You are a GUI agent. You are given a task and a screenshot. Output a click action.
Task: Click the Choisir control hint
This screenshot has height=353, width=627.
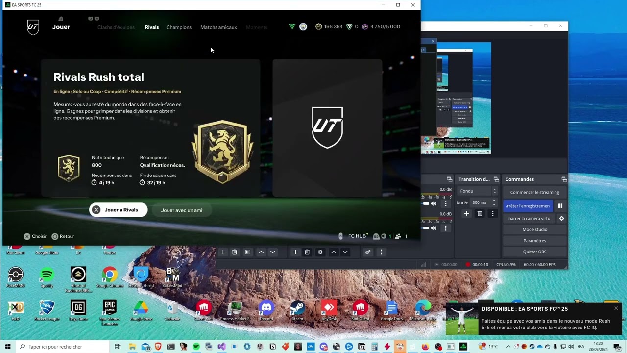35,236
